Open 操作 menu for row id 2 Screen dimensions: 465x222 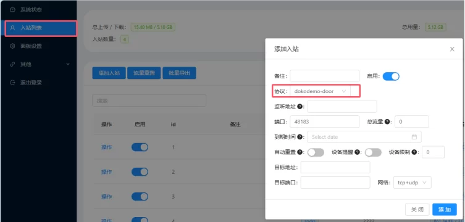[107, 171]
